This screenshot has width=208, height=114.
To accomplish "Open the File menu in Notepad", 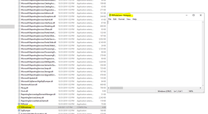I will [x=110, y=19].
